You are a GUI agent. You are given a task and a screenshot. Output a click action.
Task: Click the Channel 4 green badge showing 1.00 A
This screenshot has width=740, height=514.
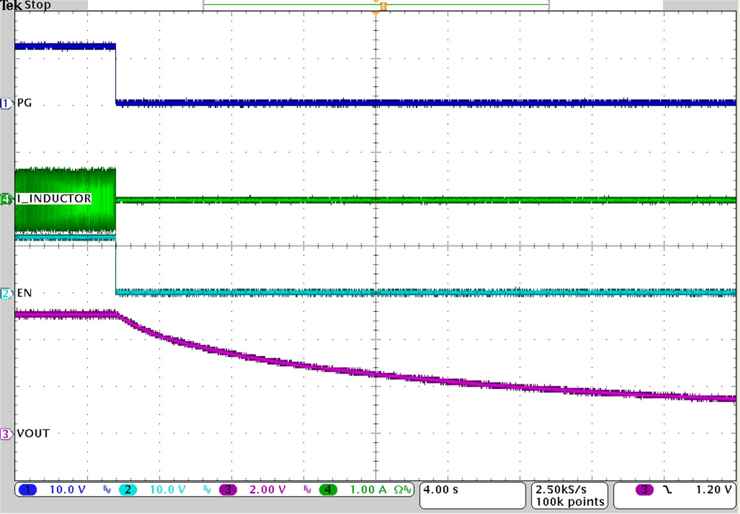(x=328, y=489)
